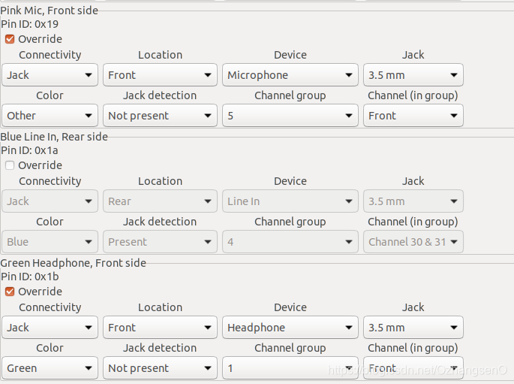Click the disabled Blue Color dropdown

(x=50, y=242)
